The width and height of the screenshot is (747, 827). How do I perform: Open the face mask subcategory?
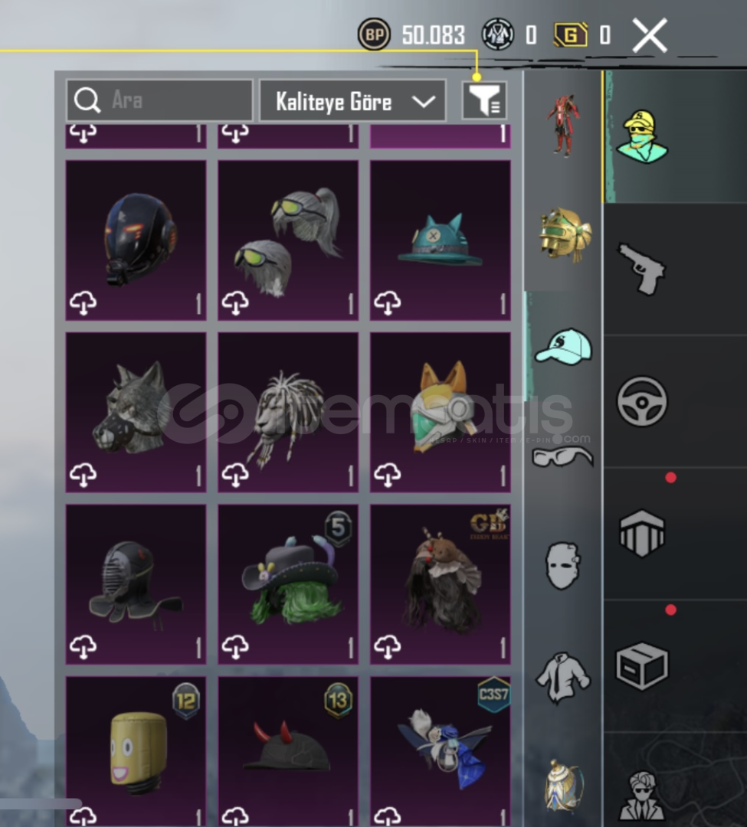pos(563,565)
